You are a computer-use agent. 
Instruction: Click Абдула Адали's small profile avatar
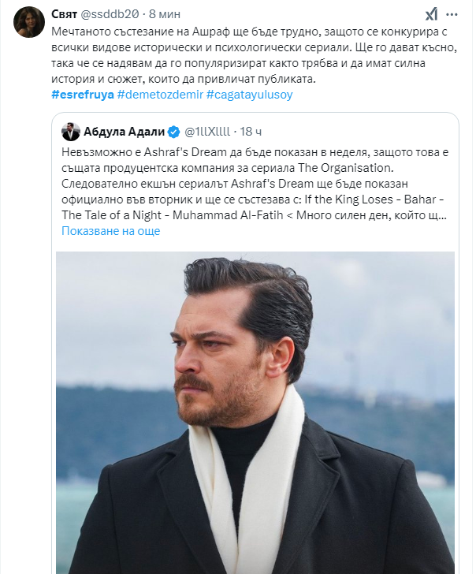70,131
